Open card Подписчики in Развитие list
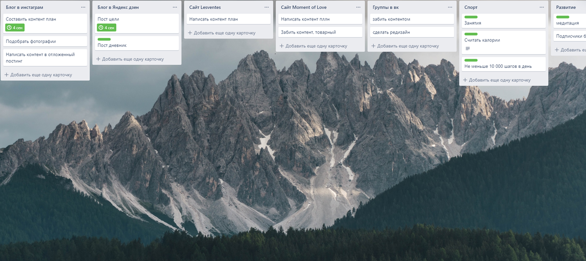 [569, 36]
